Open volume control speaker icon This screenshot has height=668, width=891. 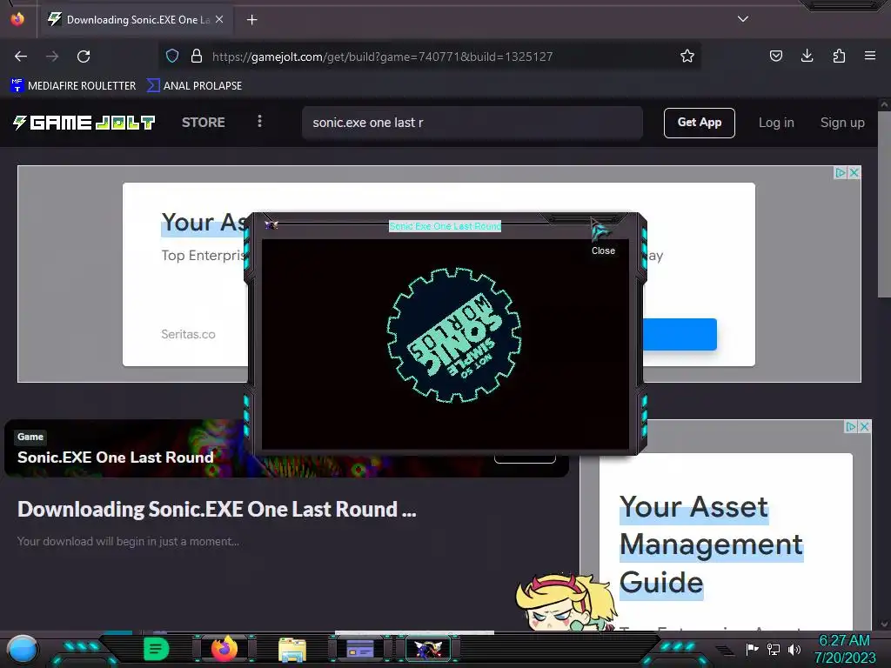(x=794, y=649)
